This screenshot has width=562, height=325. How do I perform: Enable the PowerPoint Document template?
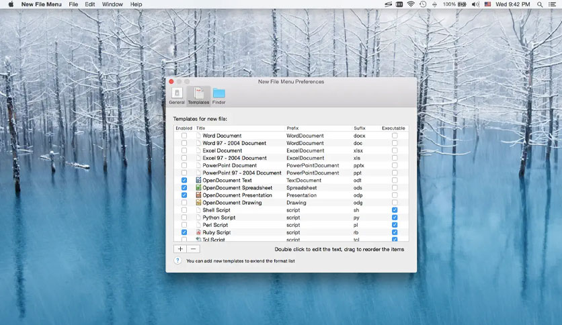184,165
